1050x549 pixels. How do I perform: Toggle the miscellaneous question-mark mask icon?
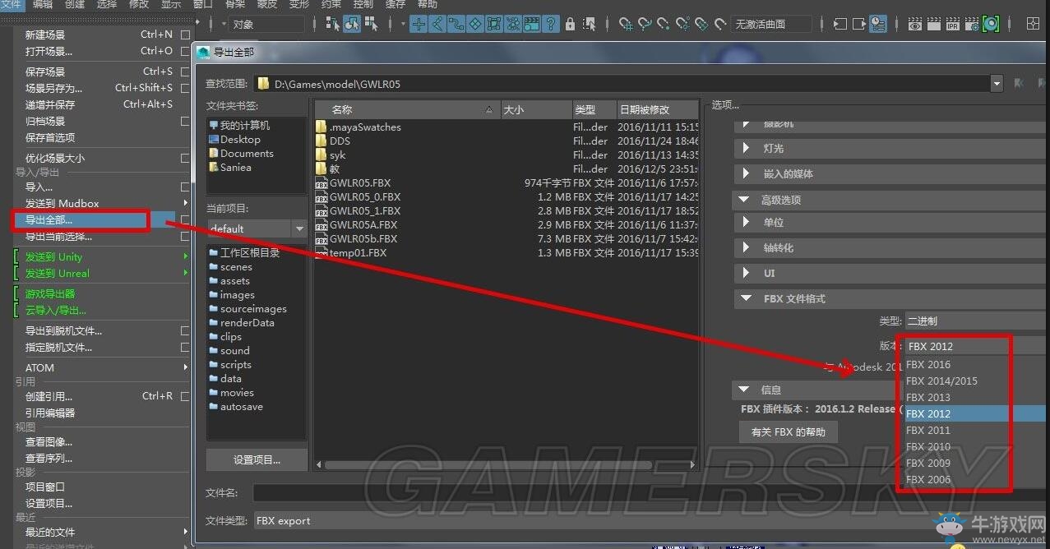pyautogui.click(x=551, y=24)
